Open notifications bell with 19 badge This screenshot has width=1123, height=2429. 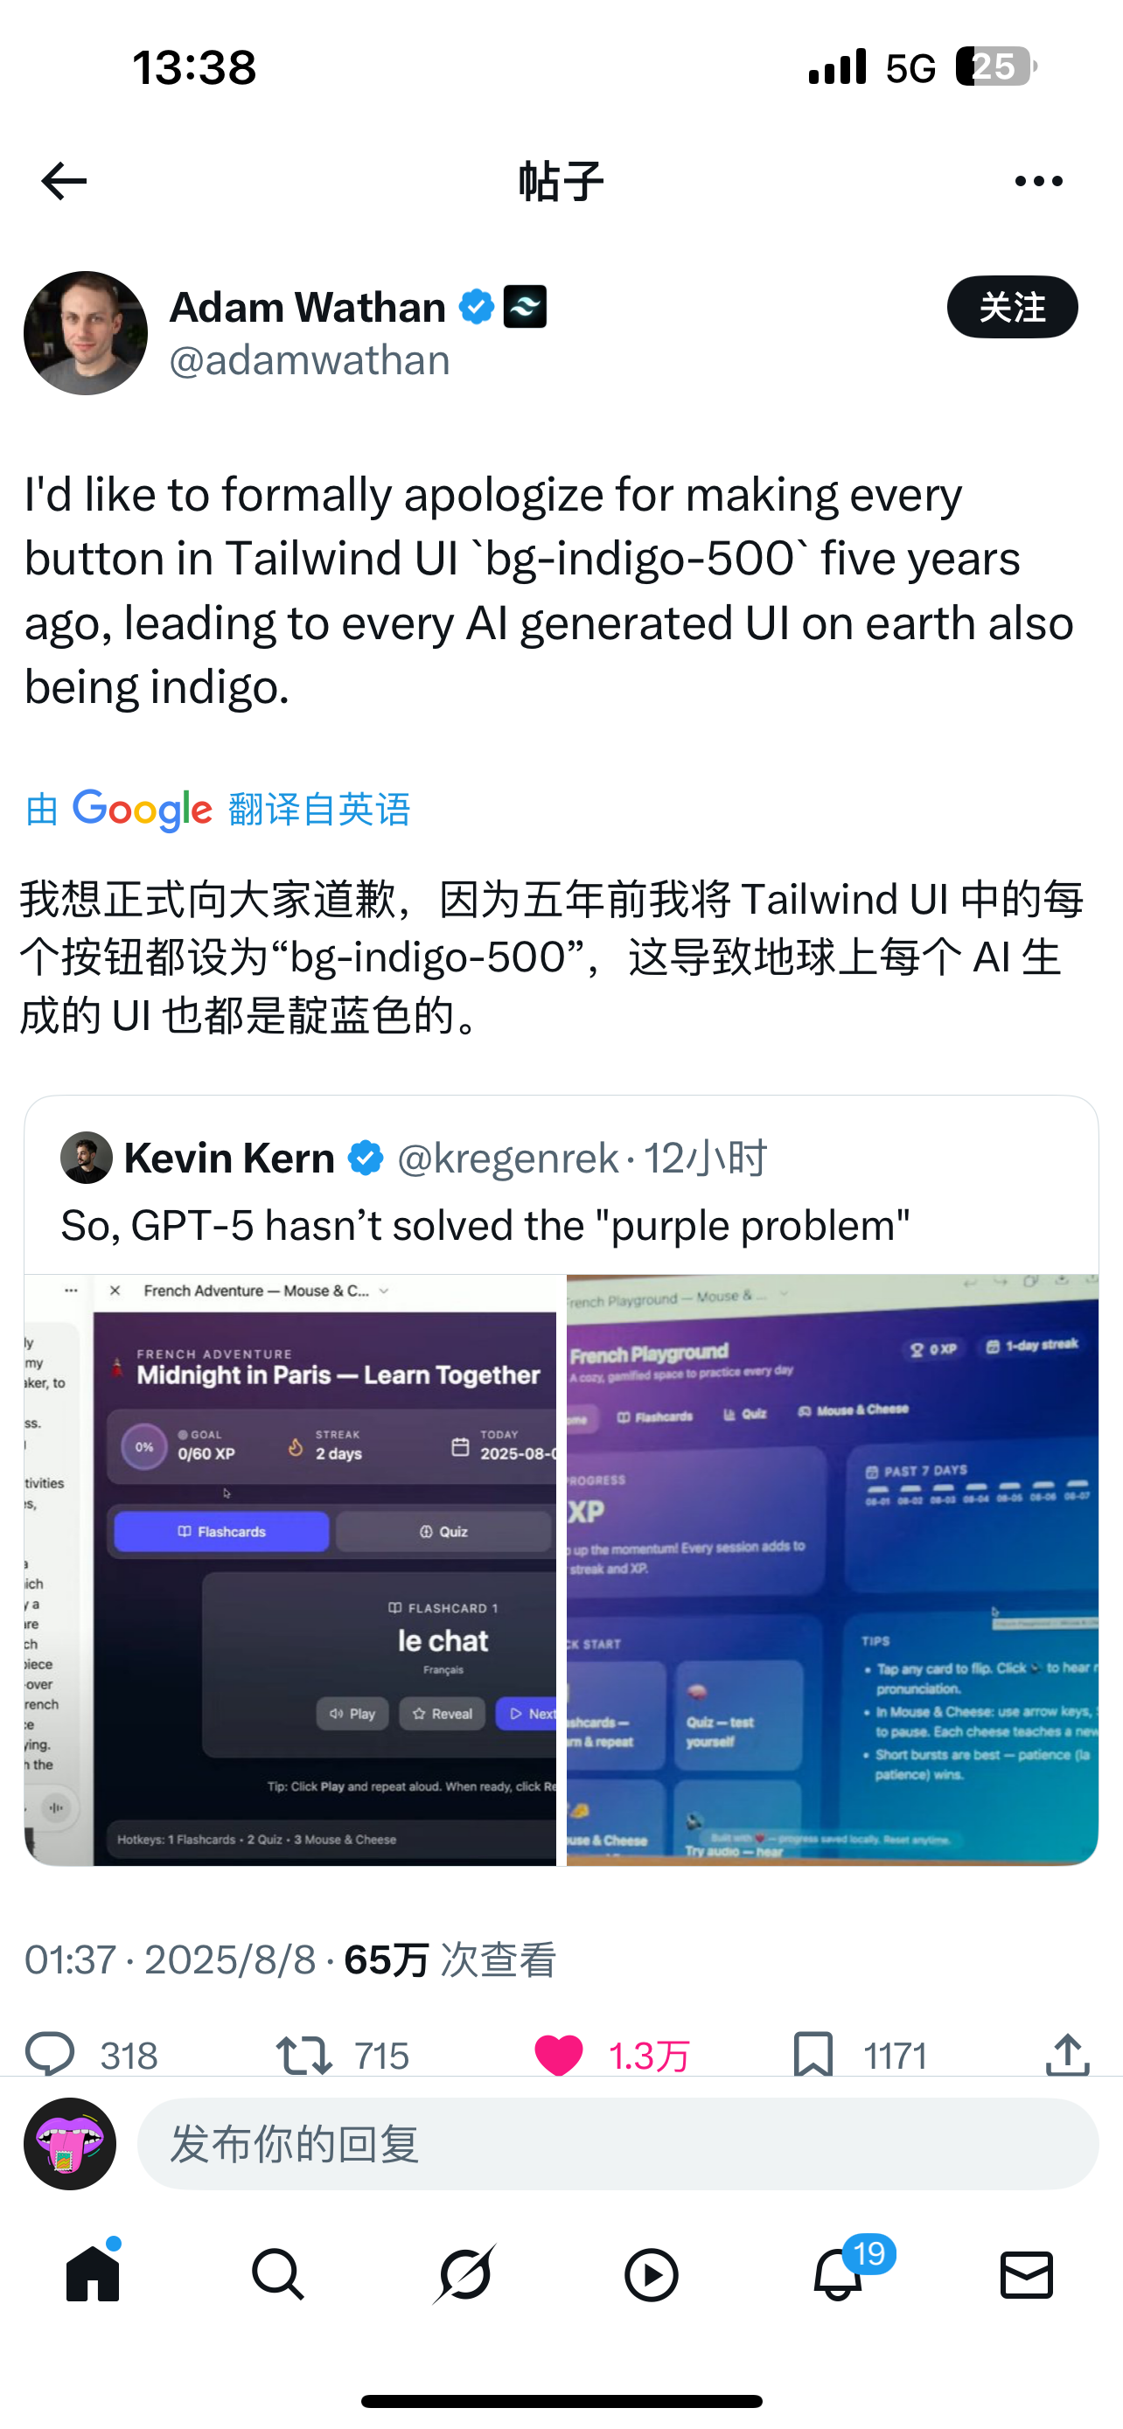tap(838, 2274)
